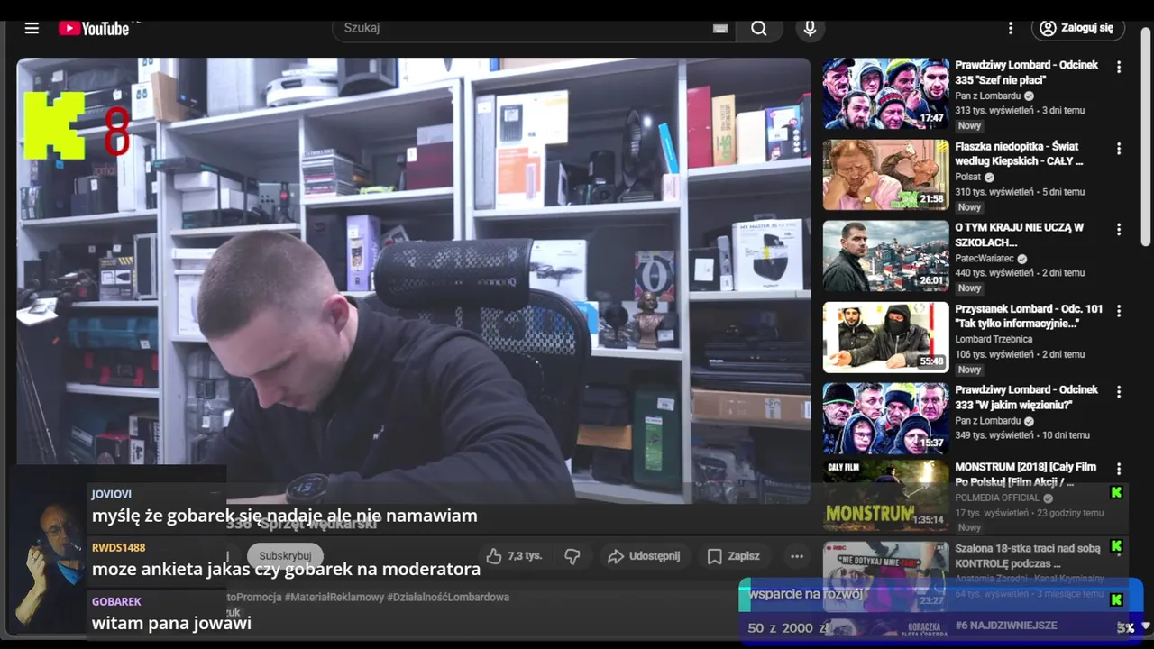Viewport: 1154px width, 649px height.
Task: Open title Przystanek Lombard - Odc. 101
Action: [1029, 316]
